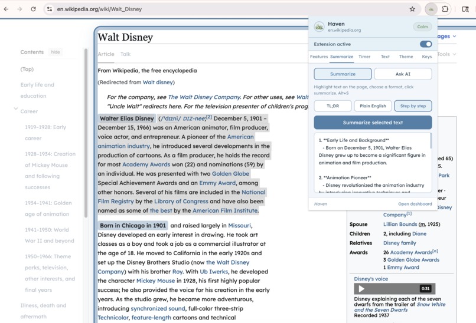Switch to the Talk tab

coord(125,54)
